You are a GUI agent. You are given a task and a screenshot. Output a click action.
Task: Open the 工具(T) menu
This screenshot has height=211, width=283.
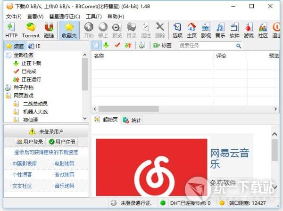point(93,16)
